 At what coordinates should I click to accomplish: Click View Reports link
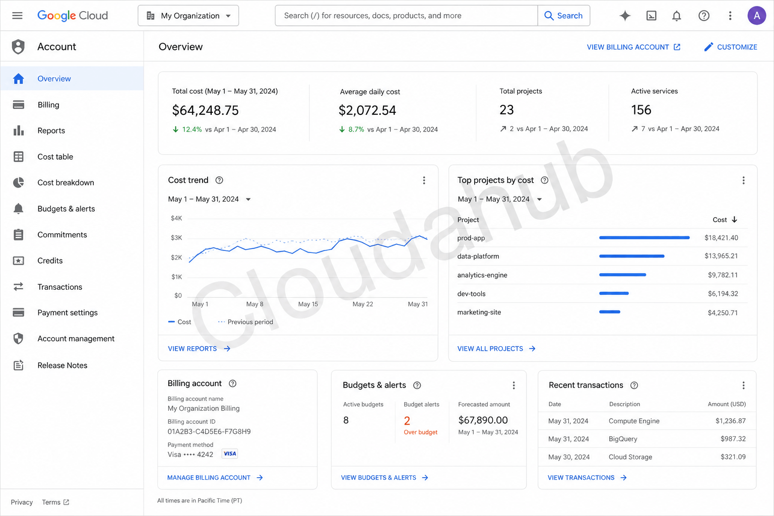(x=199, y=349)
